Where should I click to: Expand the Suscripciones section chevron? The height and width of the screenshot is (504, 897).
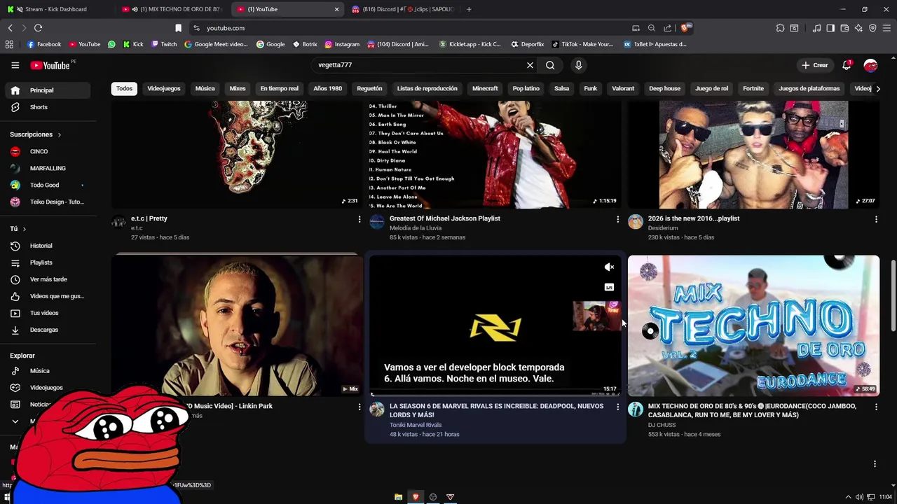(x=59, y=134)
